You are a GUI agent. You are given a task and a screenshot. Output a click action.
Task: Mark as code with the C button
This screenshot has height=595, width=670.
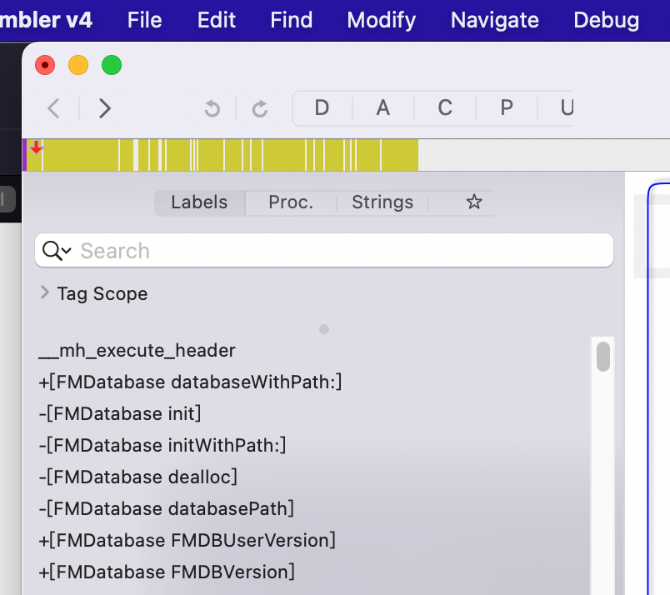(445, 107)
